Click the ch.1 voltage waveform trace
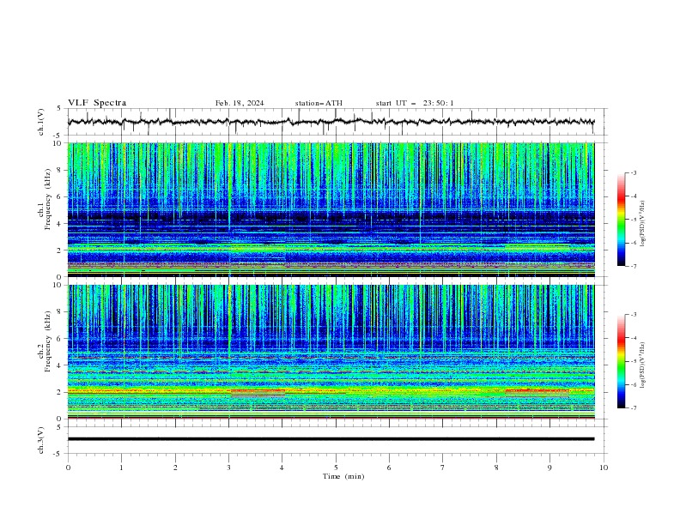The height and width of the screenshot is (525, 680). [331, 122]
